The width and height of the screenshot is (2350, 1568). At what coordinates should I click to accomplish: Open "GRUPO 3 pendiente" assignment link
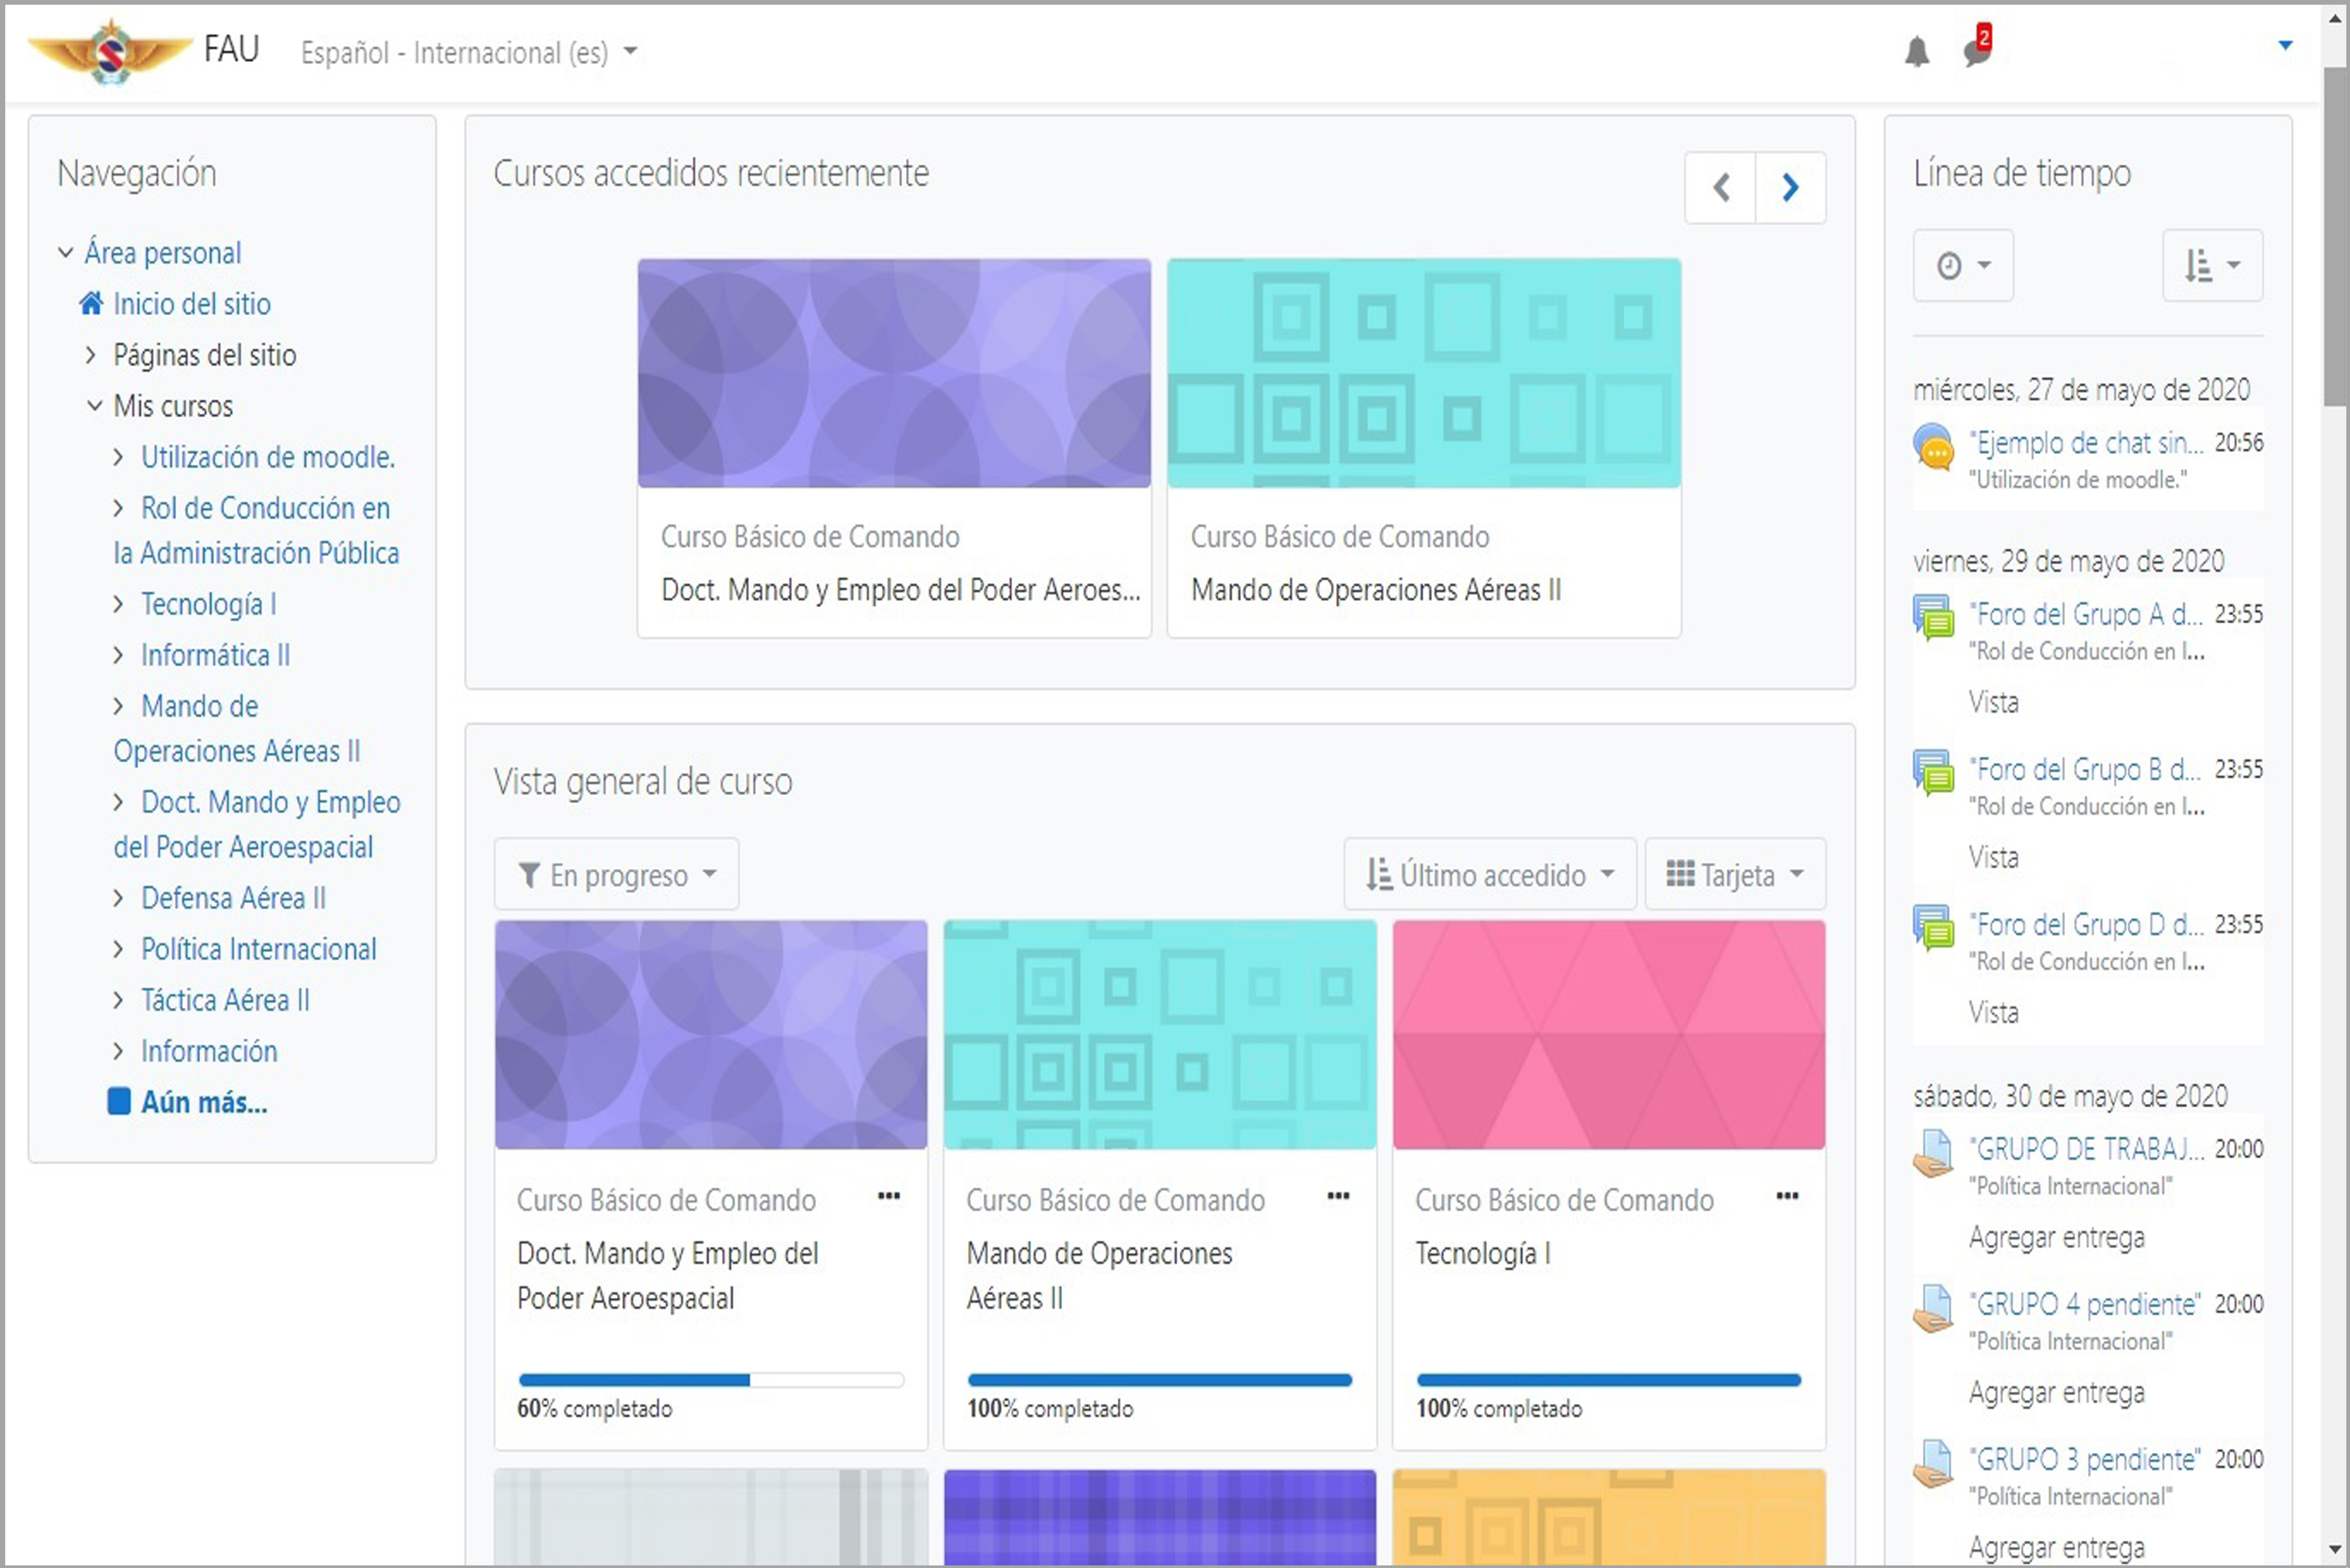[2084, 1459]
